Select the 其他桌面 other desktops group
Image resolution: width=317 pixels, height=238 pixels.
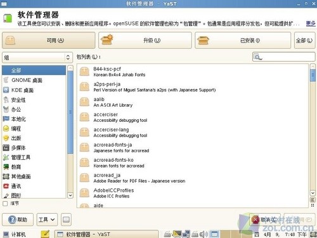pos(34,176)
